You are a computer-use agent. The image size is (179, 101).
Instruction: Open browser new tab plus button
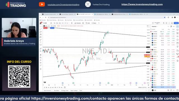147,14
